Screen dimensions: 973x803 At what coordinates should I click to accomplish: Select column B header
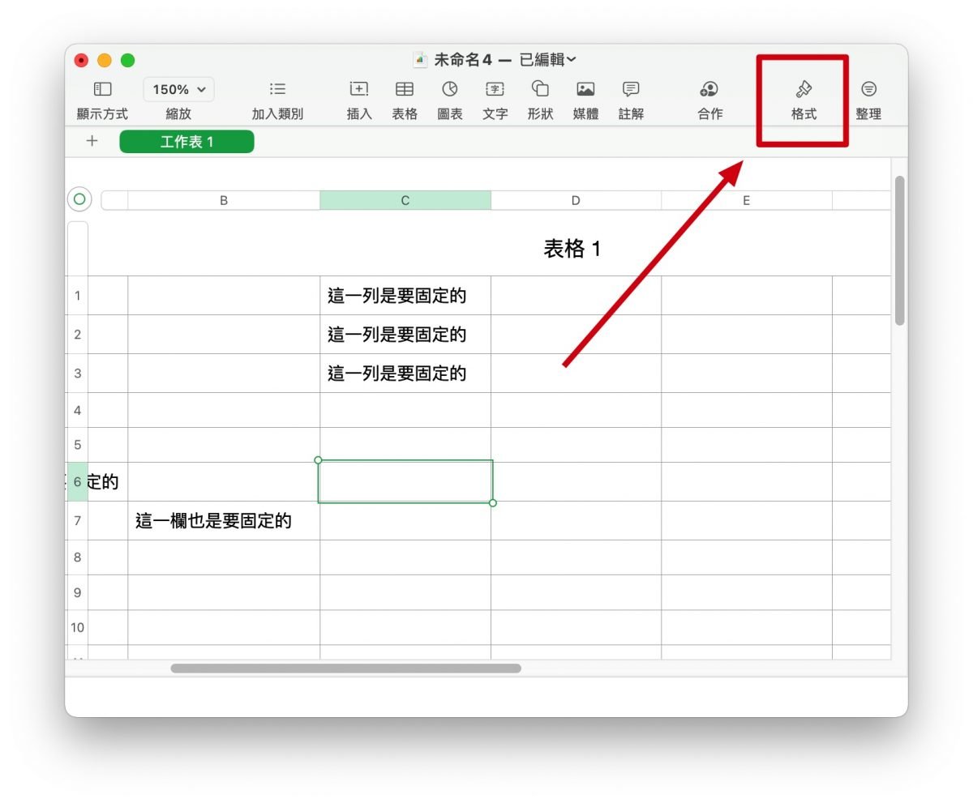(224, 200)
